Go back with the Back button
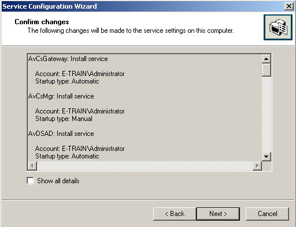This screenshot has width=296, height=227. pyautogui.click(x=175, y=214)
